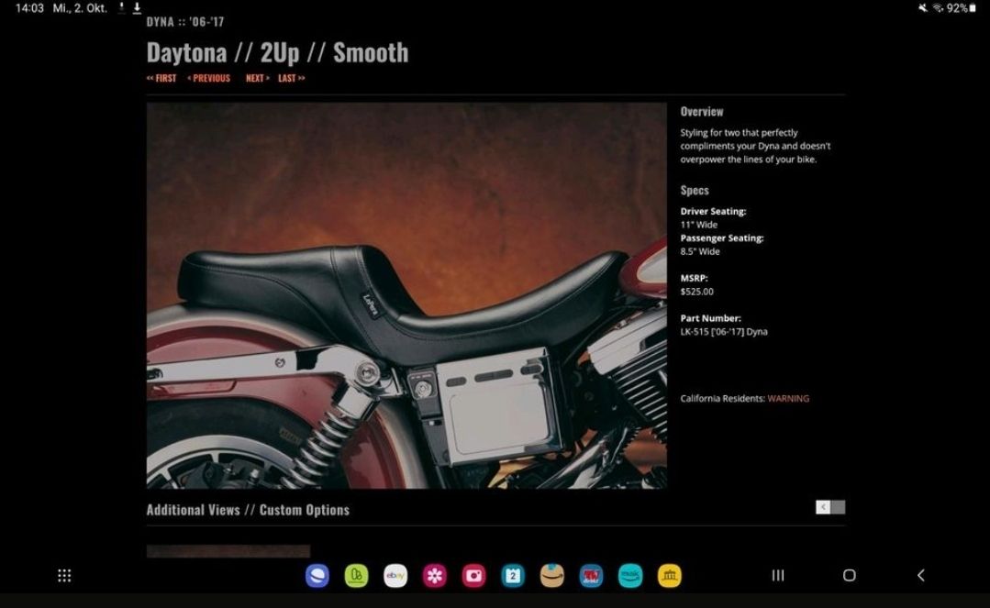
Task: Open the Calendar app showing 2
Action: point(513,576)
